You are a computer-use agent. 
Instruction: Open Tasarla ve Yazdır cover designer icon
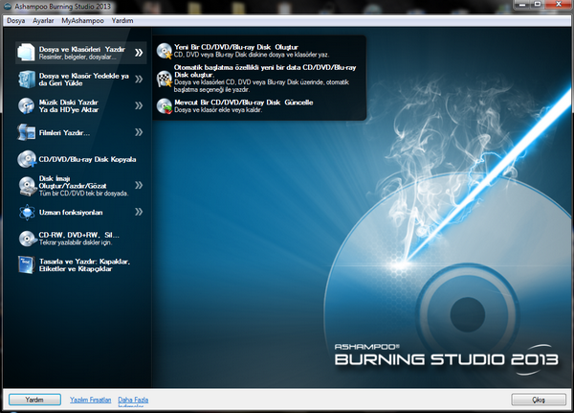coord(27,264)
